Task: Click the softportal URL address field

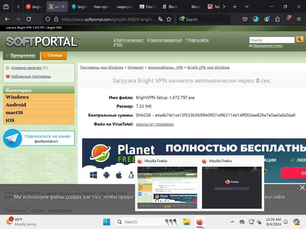Action: coord(108,19)
